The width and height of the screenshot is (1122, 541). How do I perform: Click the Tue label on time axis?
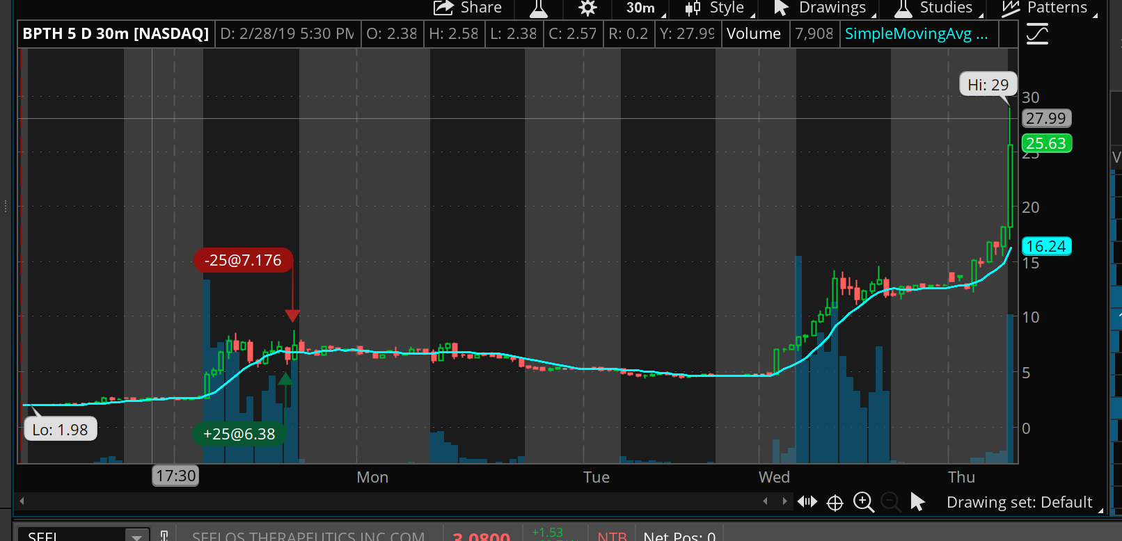point(596,477)
